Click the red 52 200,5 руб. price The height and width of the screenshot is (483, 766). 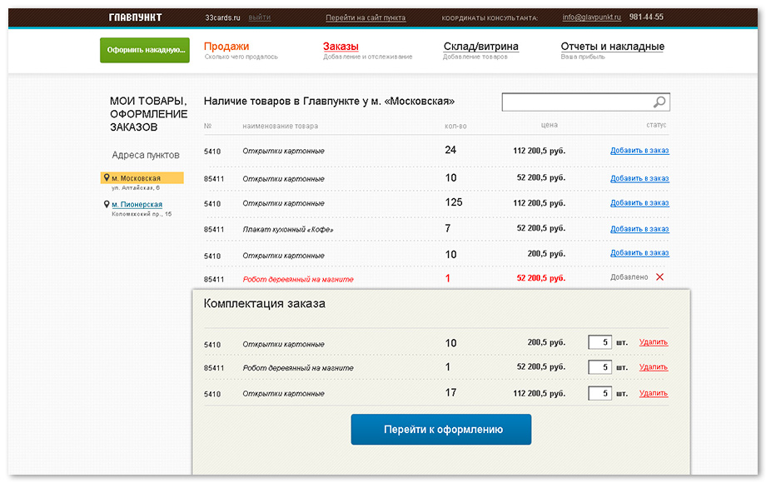[541, 278]
